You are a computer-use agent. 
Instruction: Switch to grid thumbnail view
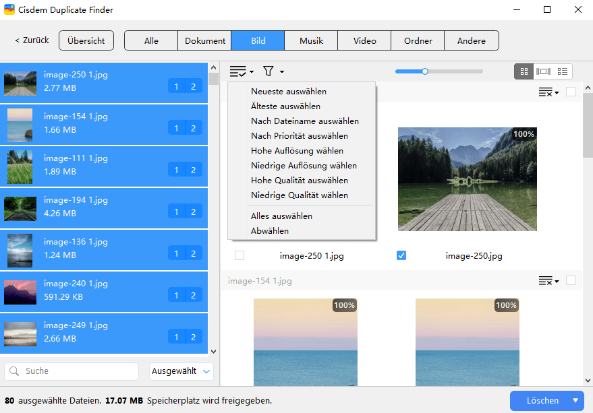[524, 71]
